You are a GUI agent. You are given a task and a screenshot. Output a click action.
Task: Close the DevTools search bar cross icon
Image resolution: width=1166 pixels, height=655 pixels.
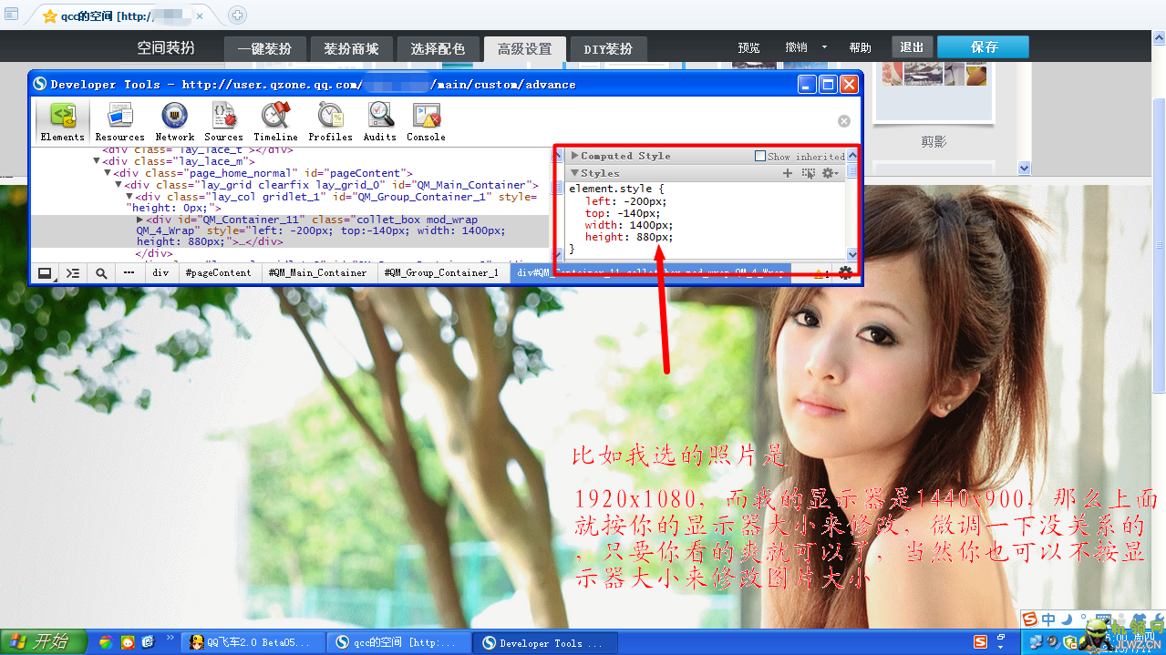(844, 120)
